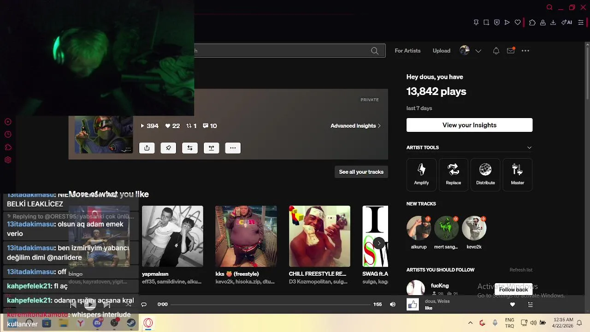Click Refresh list link

coord(521,270)
